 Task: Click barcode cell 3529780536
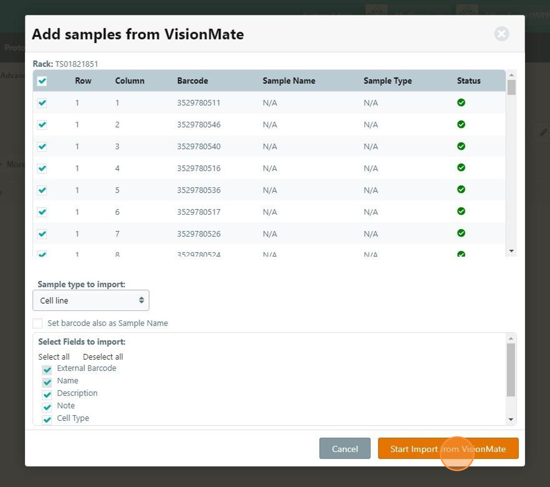(198, 190)
